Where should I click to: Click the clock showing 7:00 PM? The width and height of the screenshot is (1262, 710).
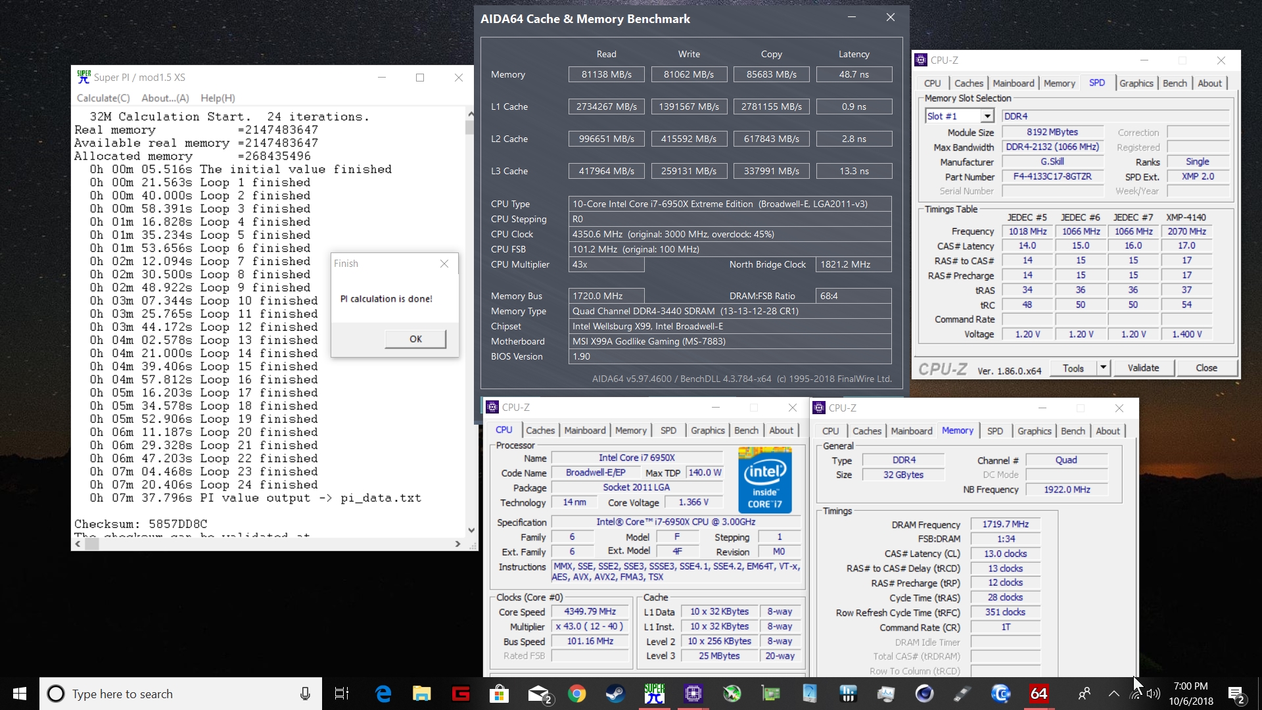pyautogui.click(x=1190, y=686)
